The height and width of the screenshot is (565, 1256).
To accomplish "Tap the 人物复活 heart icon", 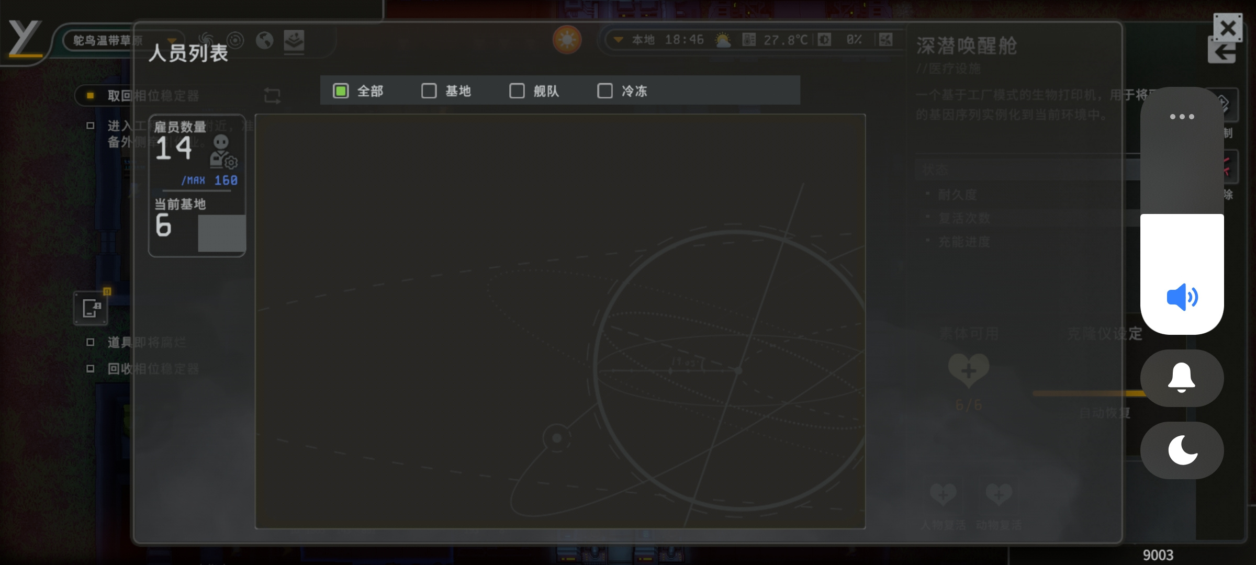I will (943, 495).
